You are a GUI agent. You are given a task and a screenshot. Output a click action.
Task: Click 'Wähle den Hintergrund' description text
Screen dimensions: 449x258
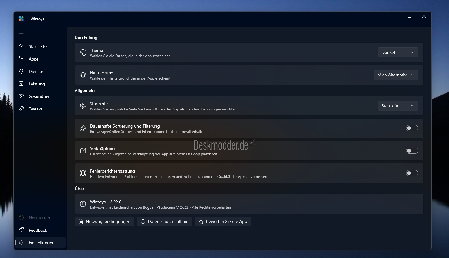point(130,78)
